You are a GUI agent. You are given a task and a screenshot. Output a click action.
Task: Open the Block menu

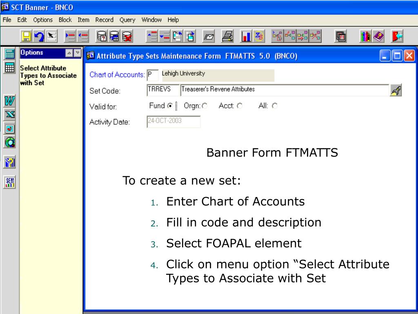coord(65,20)
